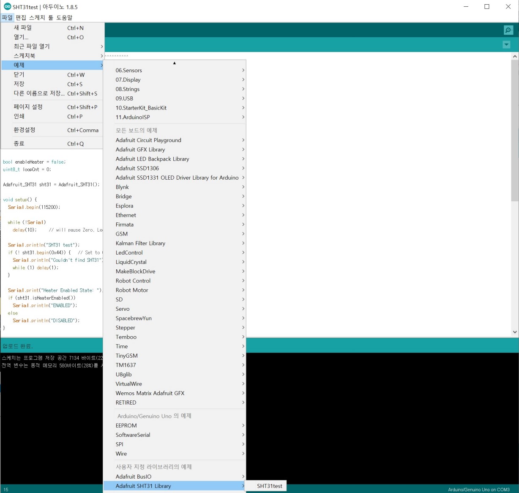
Task: Open U8glib examples submenu
Action: [175, 375]
